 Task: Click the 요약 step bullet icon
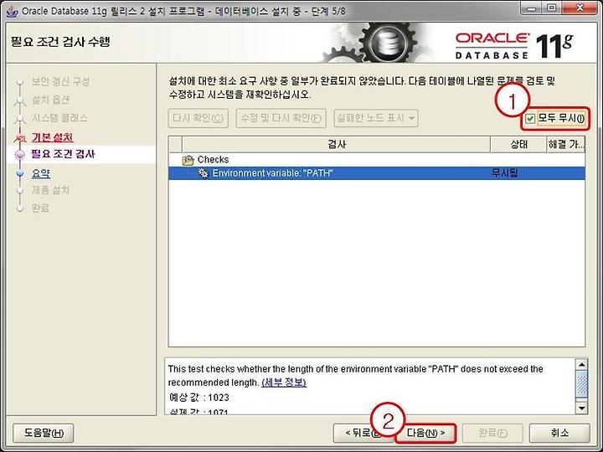[x=20, y=174]
